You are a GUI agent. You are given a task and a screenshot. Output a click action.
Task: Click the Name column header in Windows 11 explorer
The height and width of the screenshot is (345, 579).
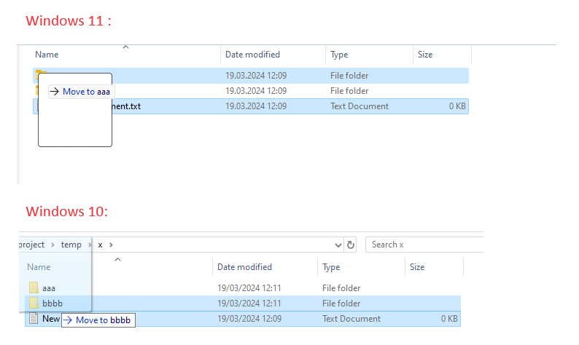pyautogui.click(x=47, y=55)
